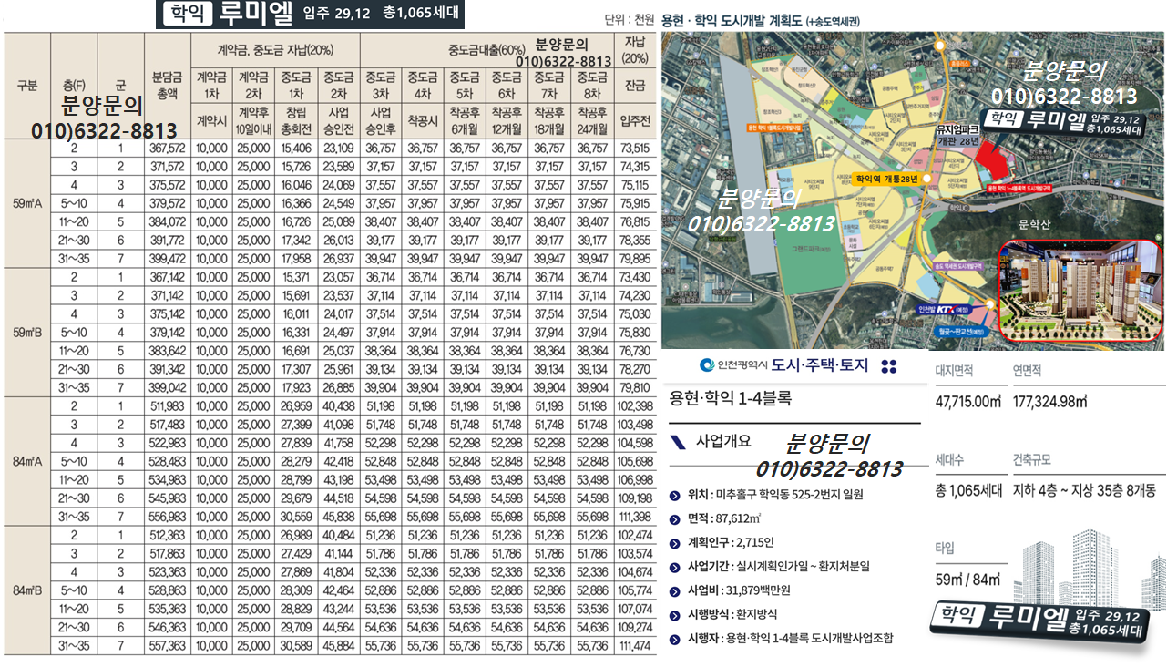
Task: Click the bullet icon beside 사업기간
Action: pos(674,567)
